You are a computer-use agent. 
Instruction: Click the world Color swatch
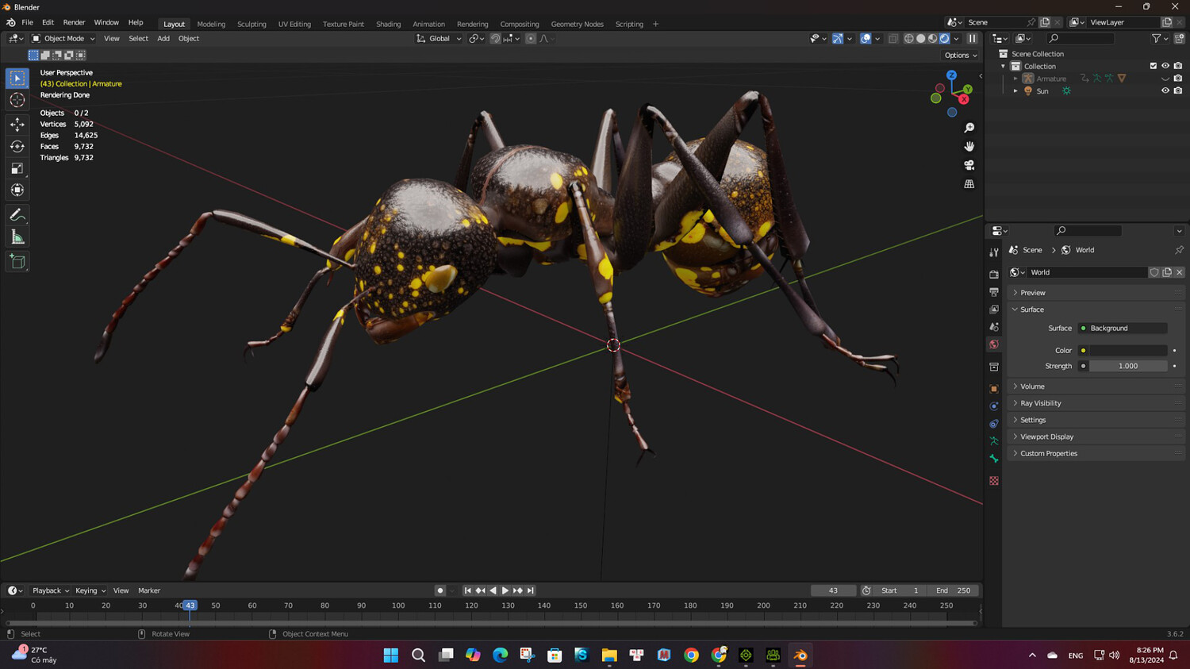coord(1127,350)
